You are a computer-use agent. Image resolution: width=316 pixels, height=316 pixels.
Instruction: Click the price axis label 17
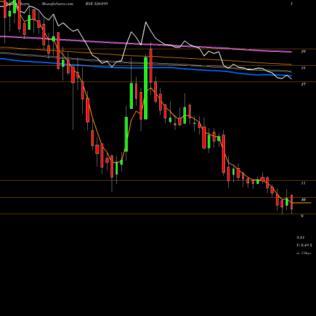303,85
